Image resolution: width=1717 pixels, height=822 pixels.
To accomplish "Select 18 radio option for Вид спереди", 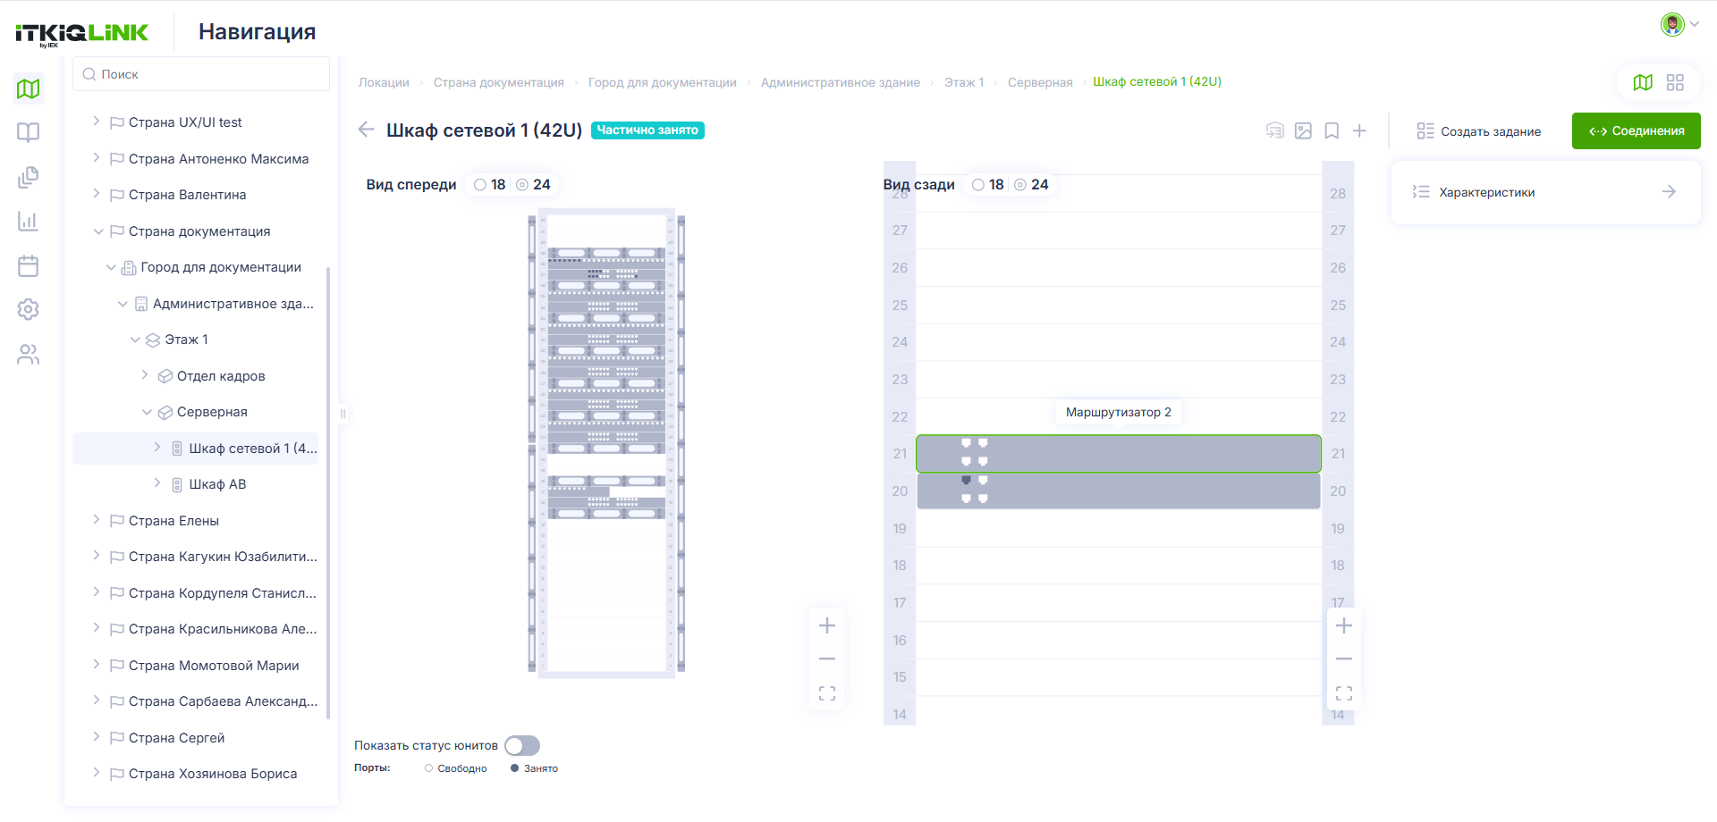I will pos(490,185).
